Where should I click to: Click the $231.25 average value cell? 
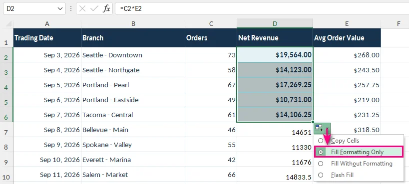(347, 115)
